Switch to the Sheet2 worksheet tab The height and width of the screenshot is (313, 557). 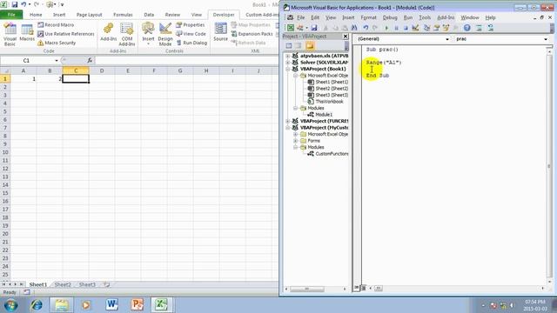[63, 284]
